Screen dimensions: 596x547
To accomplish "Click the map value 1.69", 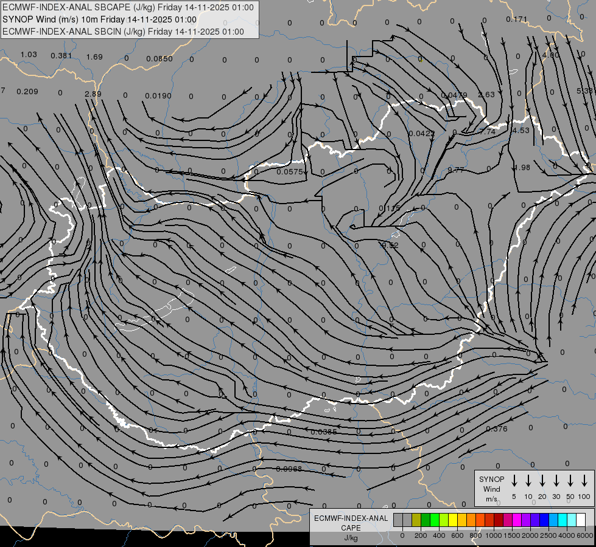I will 94,57.
